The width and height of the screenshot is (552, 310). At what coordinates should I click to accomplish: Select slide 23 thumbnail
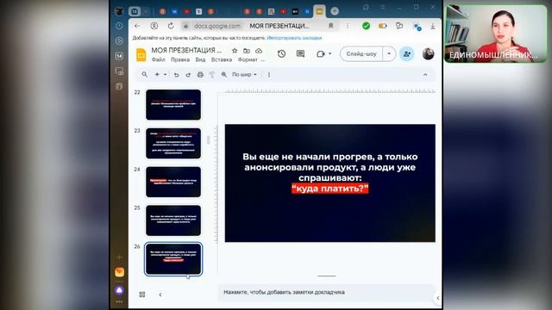tap(173, 144)
